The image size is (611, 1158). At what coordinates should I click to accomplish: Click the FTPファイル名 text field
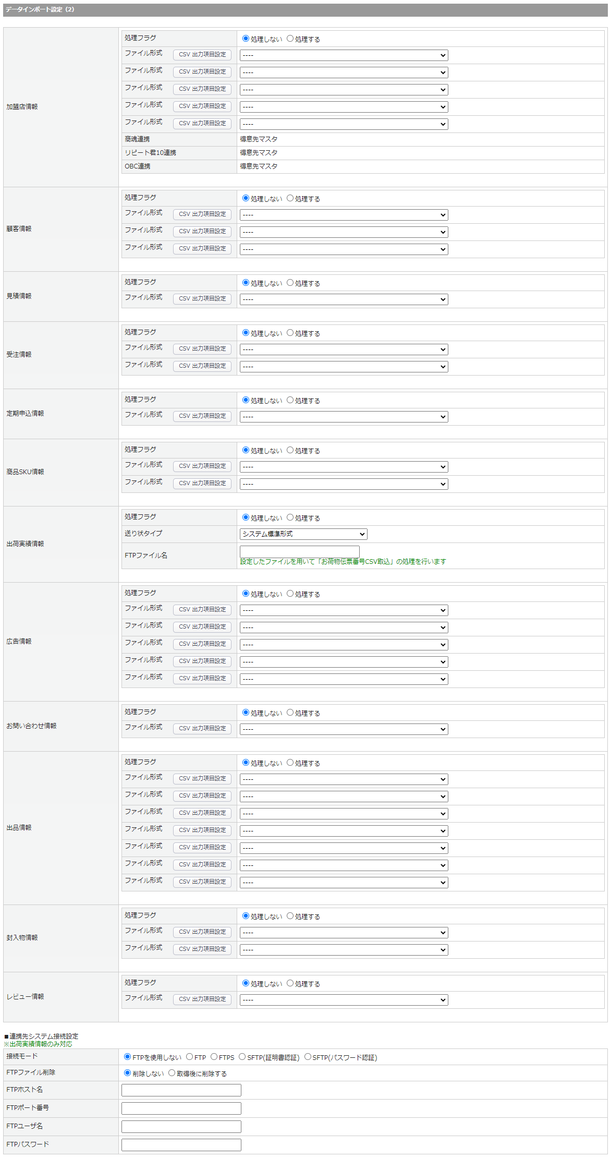pos(299,551)
